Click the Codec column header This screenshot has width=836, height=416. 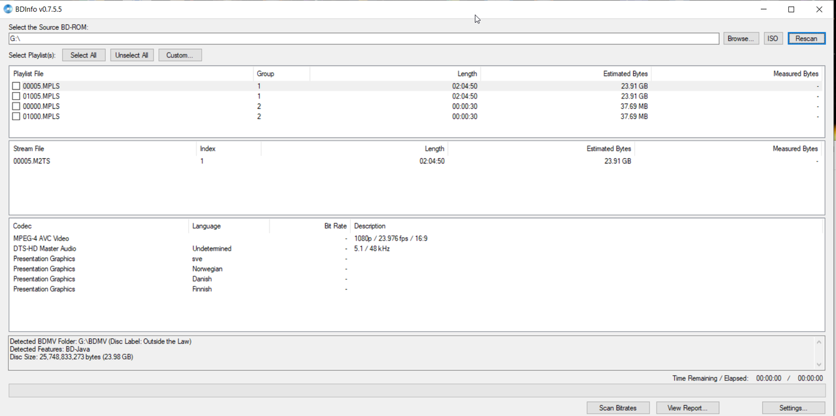tap(99, 226)
